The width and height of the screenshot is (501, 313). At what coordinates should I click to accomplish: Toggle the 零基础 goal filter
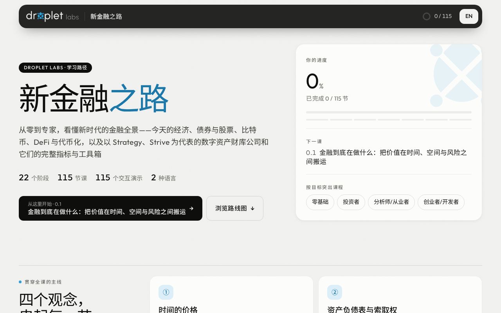click(x=320, y=202)
